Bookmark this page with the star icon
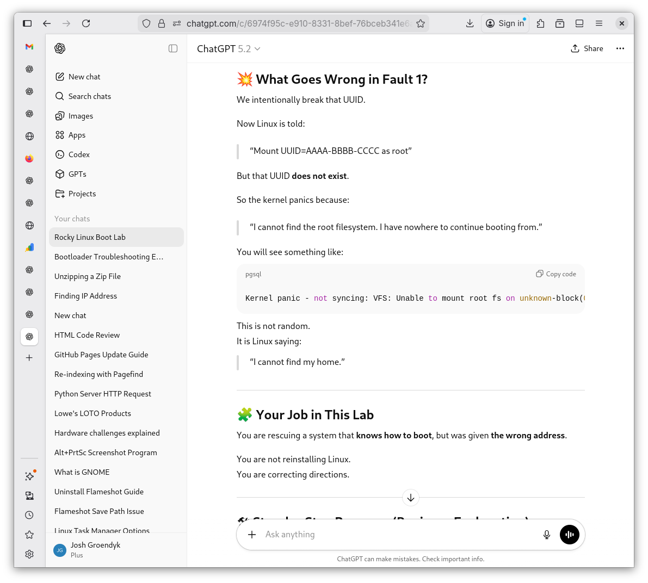This screenshot has height=583, width=648. pos(421,23)
